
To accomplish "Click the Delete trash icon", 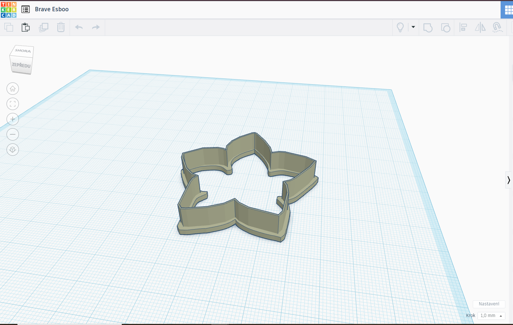I will tap(61, 27).
